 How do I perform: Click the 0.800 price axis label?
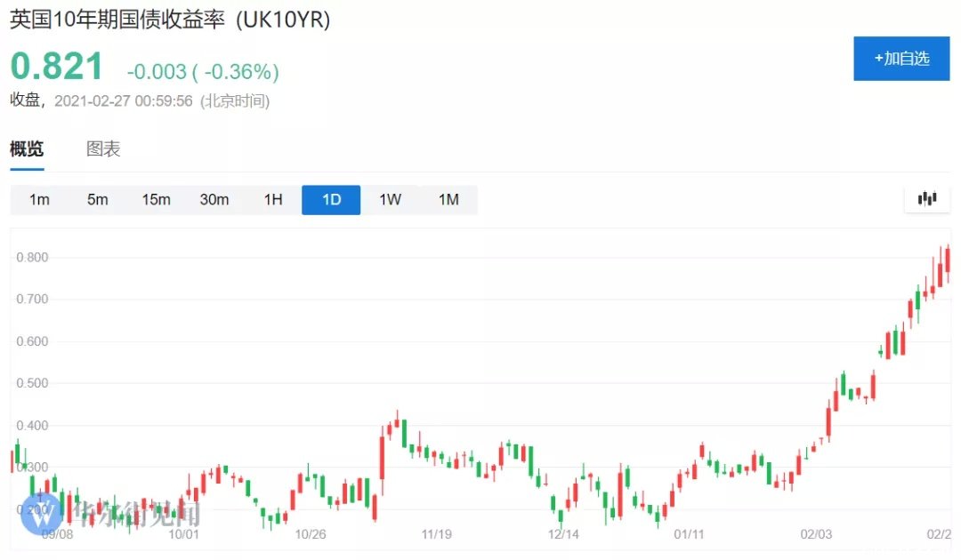tap(31, 258)
